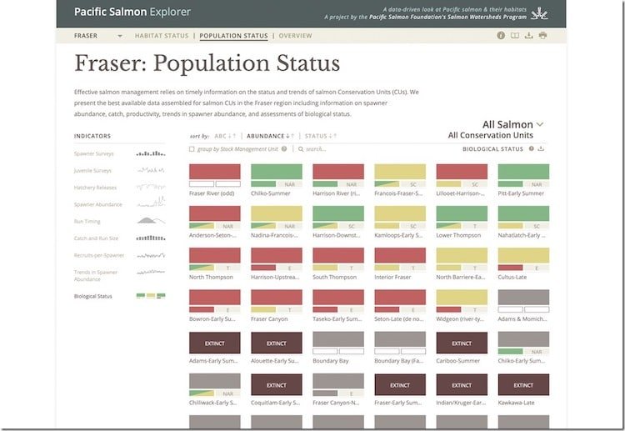Select Trends in Spawner Abundance sparkline
625x431 pixels.
coord(151,273)
